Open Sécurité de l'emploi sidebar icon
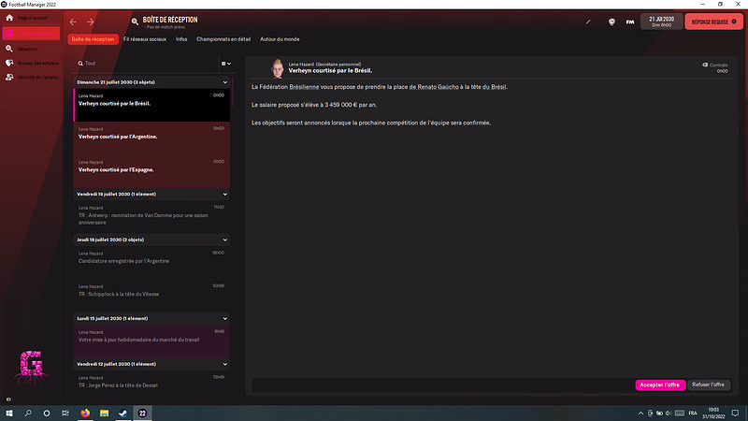This screenshot has width=748, height=421. [x=9, y=77]
